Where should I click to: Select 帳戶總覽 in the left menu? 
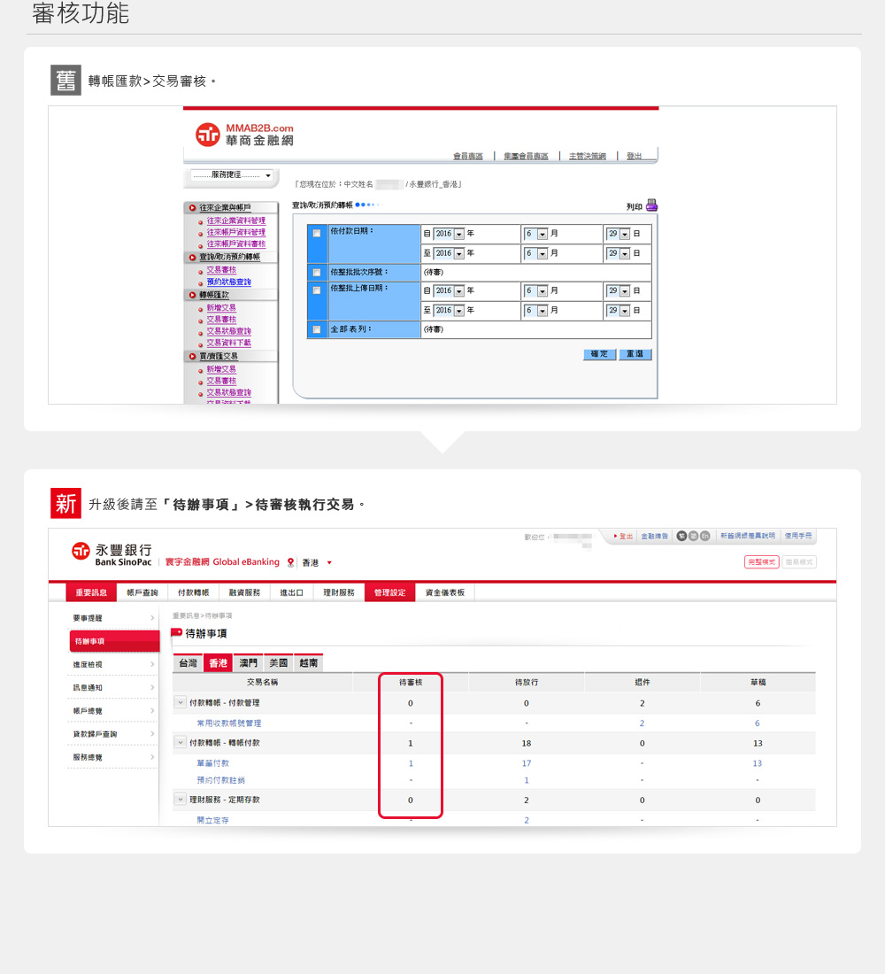(112, 711)
